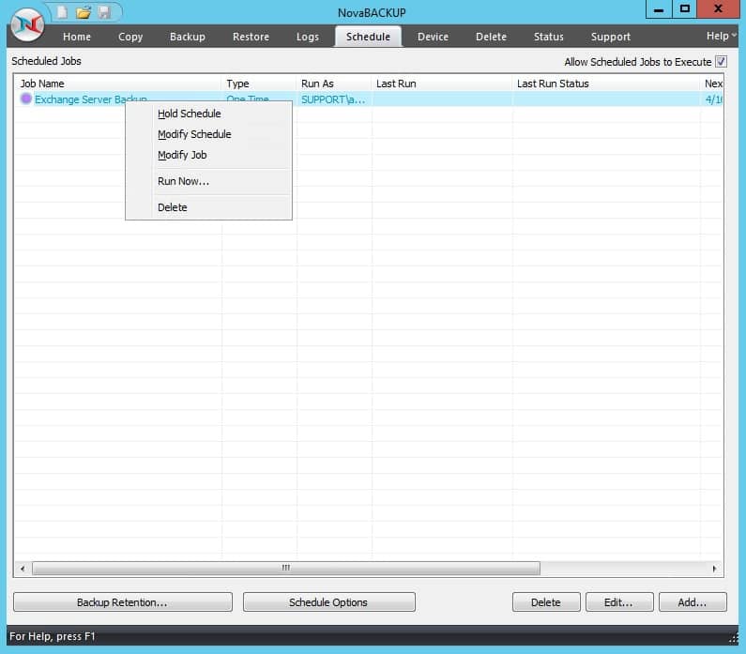
Task: Open Schedule Options
Action: click(x=328, y=602)
